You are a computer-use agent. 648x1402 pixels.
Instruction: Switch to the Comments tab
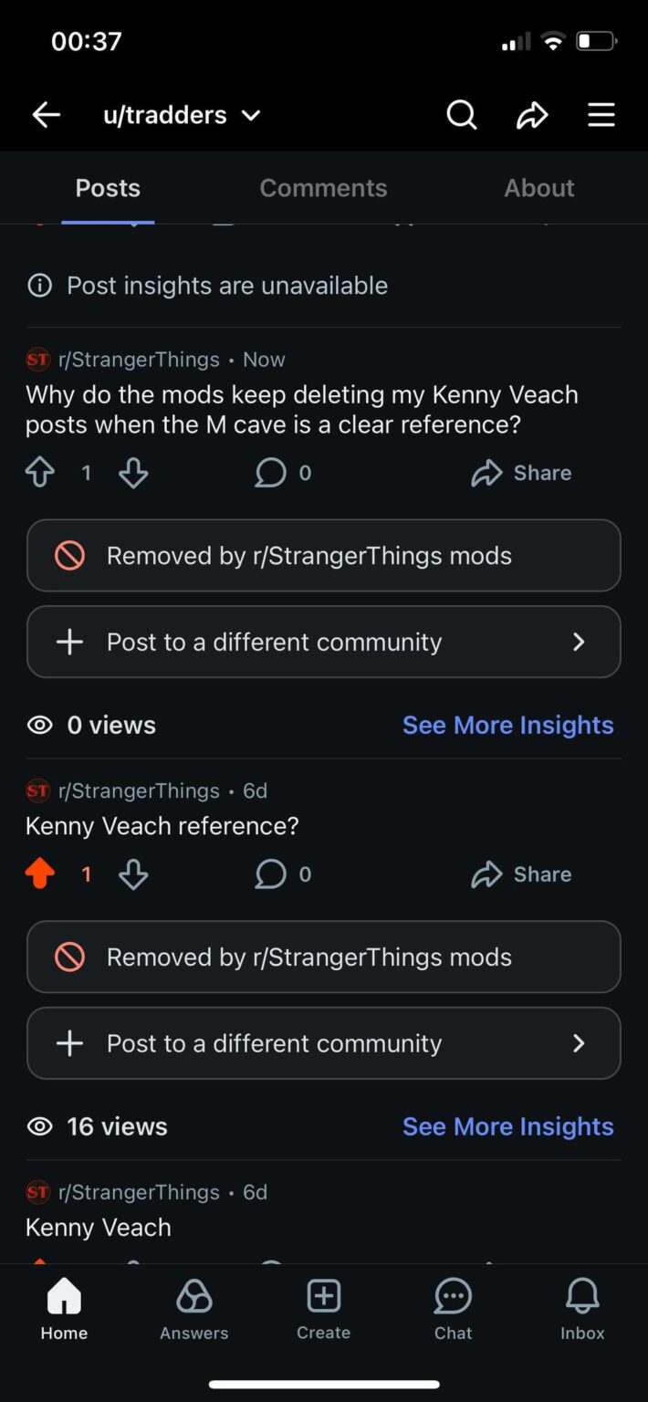point(323,187)
